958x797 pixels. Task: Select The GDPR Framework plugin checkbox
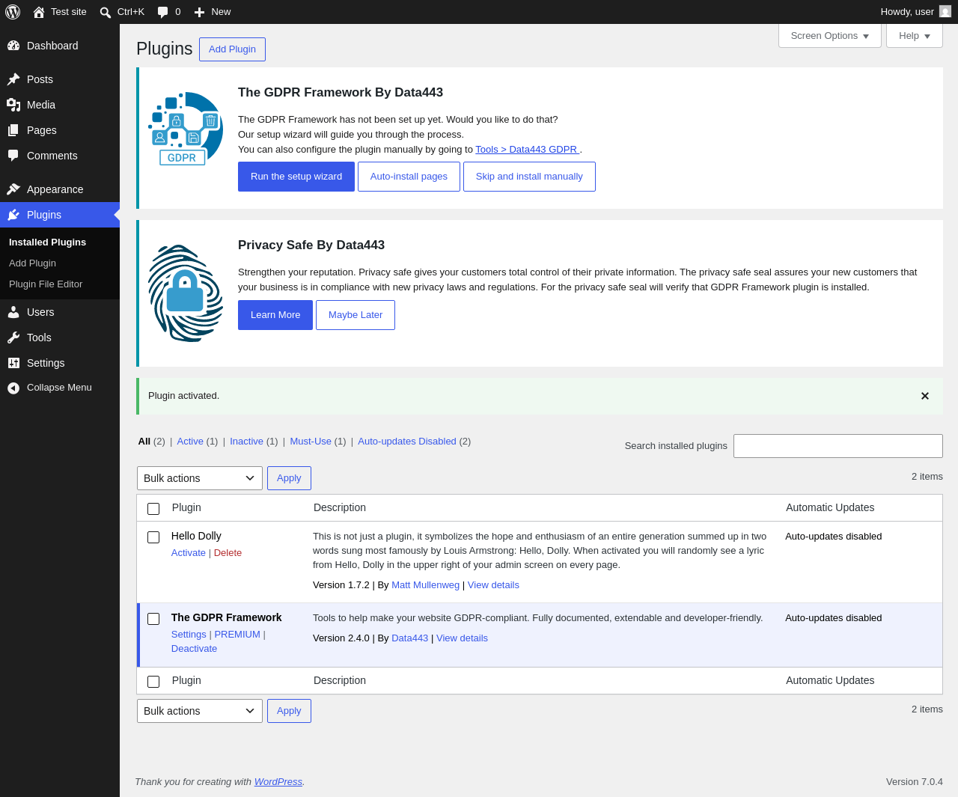tap(153, 619)
